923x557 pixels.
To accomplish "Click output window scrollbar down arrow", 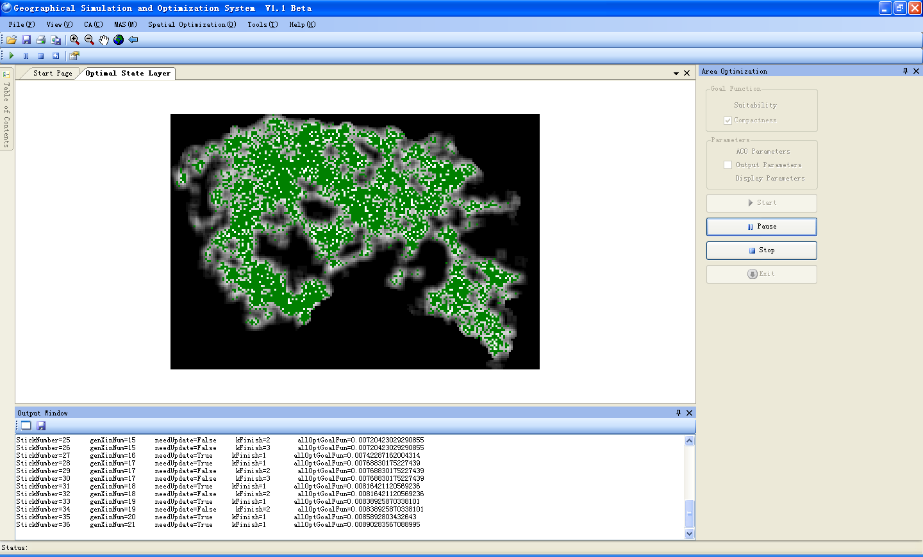I will point(690,533).
